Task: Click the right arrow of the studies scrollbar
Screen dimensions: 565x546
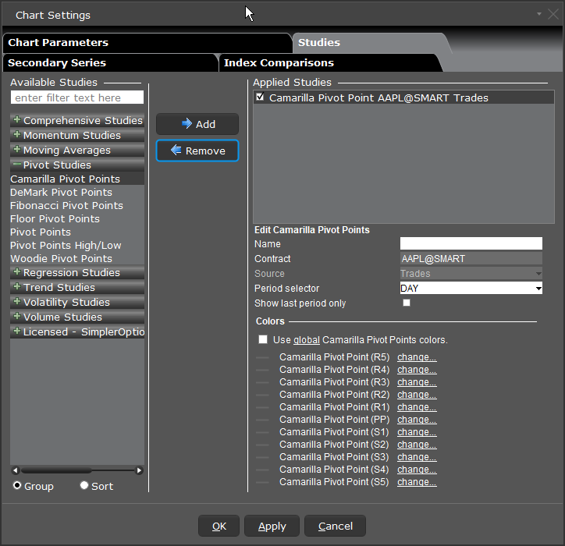Action: [x=139, y=470]
